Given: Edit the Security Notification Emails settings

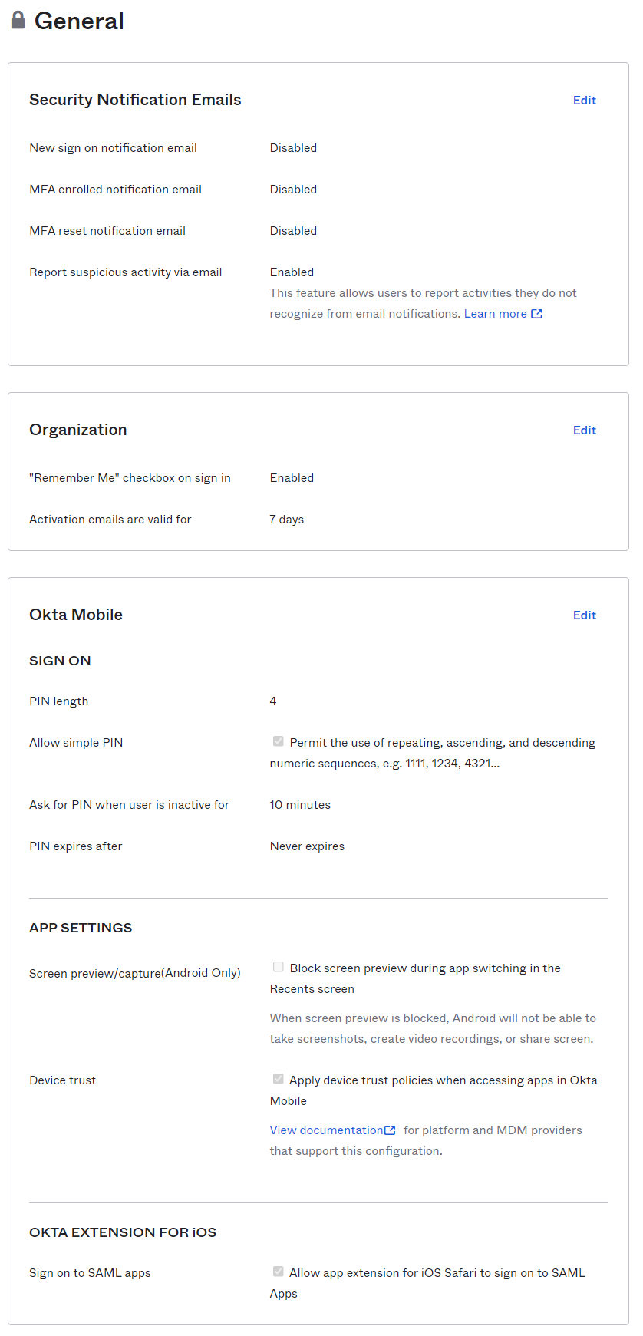Looking at the screenshot, I should tap(585, 101).
